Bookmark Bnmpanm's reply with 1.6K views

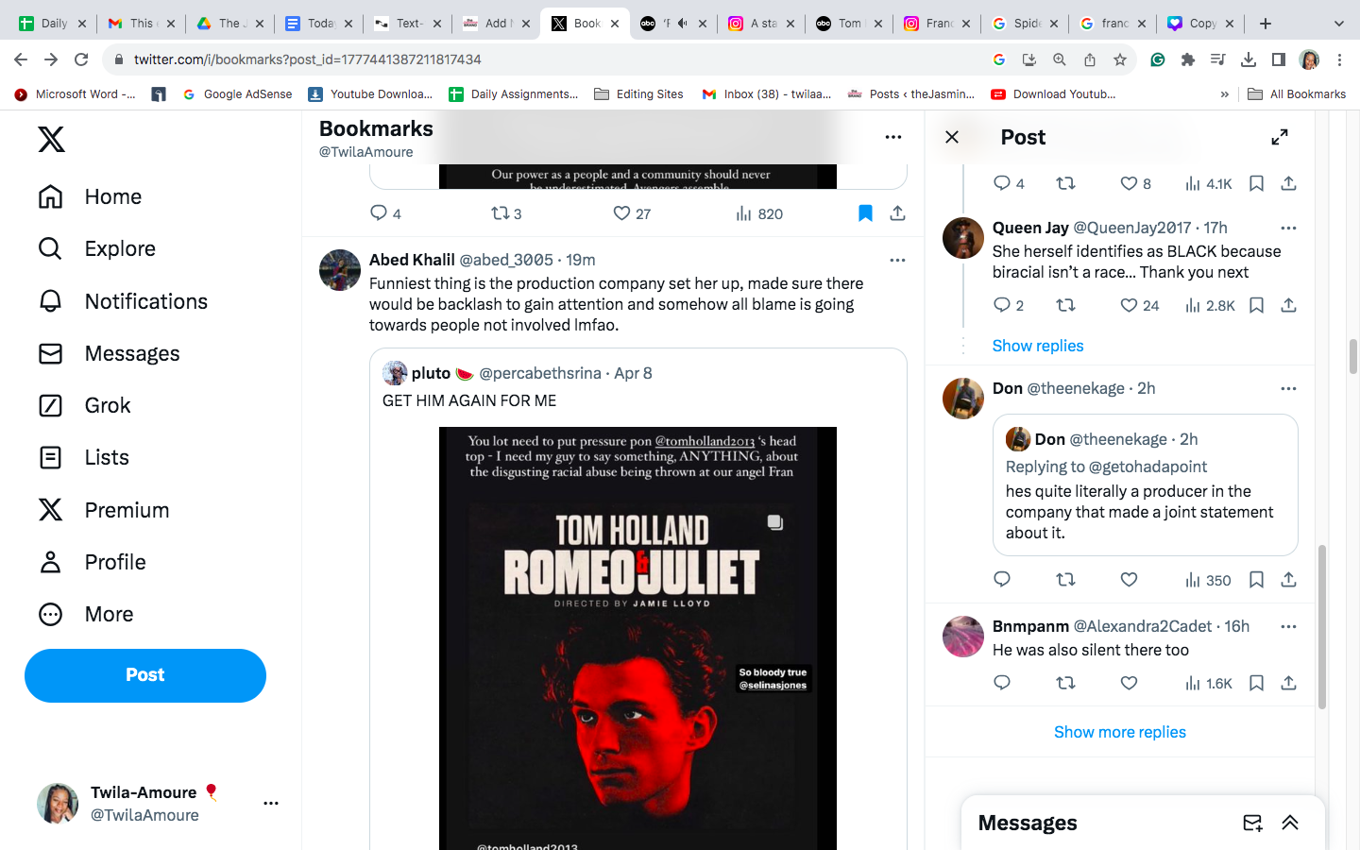click(x=1256, y=683)
